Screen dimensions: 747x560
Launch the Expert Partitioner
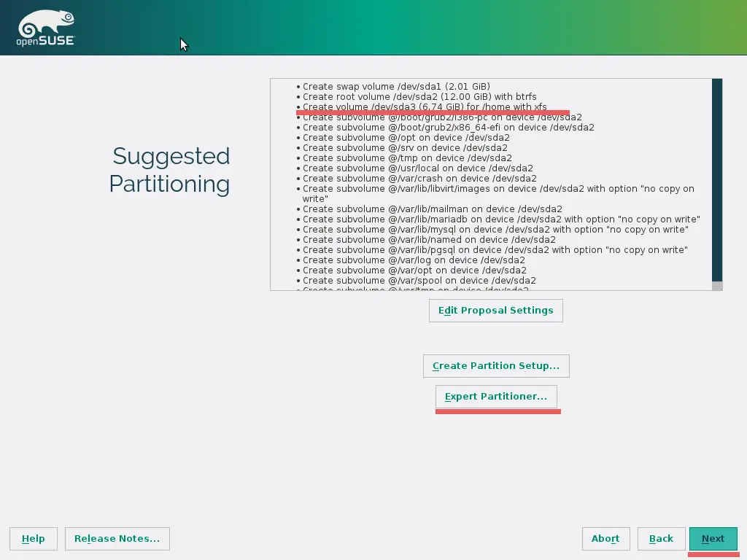[x=496, y=397]
